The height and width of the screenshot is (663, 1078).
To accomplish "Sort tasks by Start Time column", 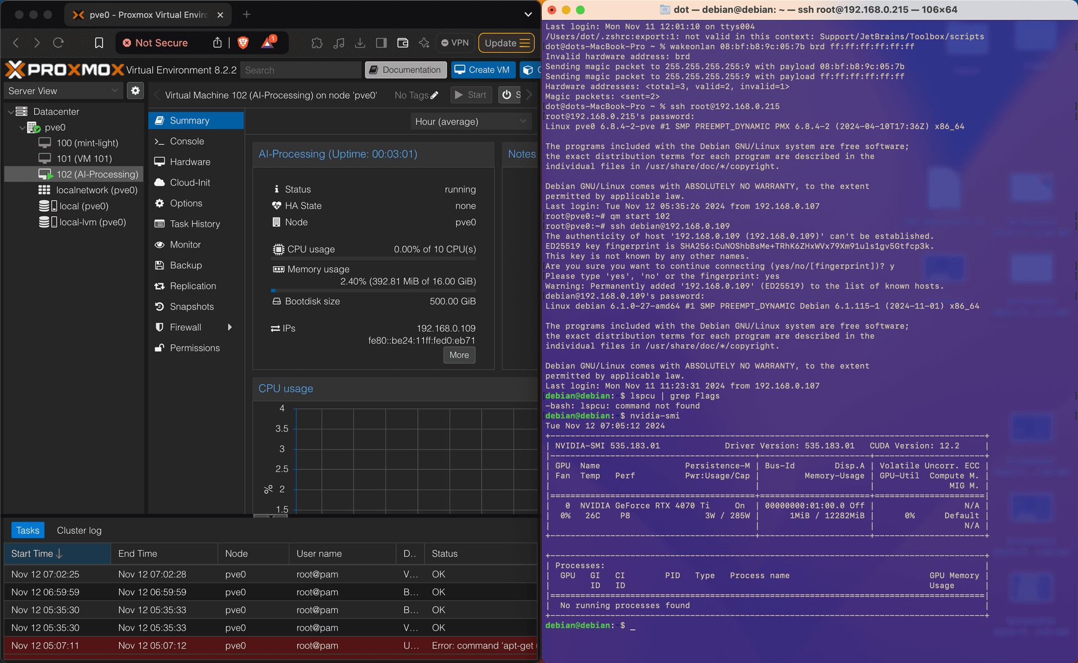I will (x=57, y=554).
